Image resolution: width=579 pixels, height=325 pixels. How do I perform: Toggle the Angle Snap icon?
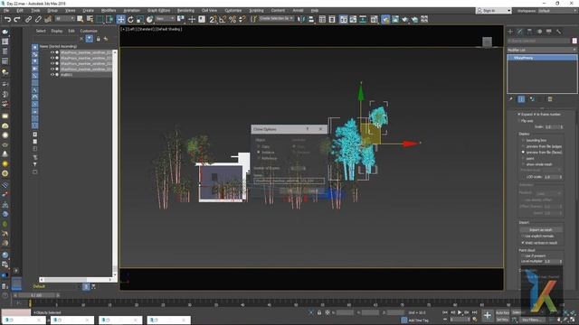pos(223,19)
